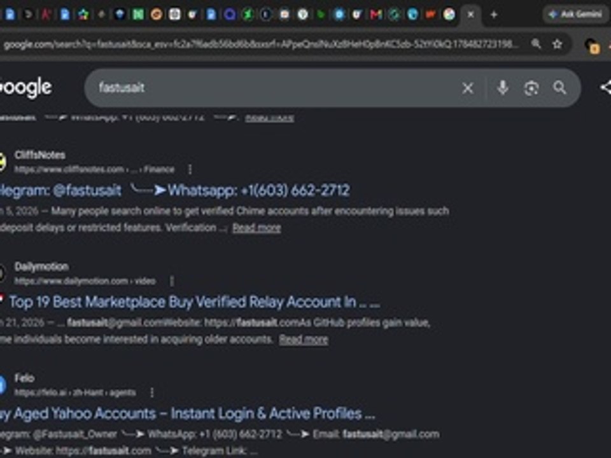Click the Ask Gemini button
Image resolution: width=611 pixels, height=458 pixels.
(575, 15)
